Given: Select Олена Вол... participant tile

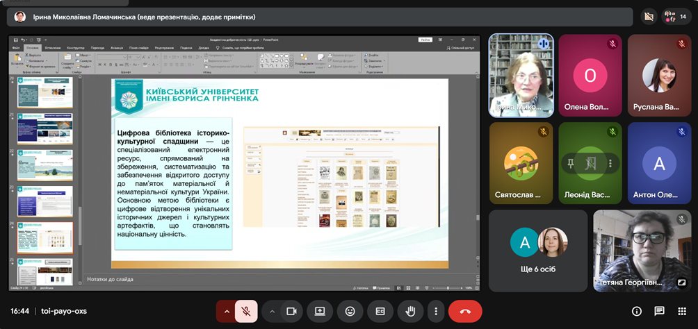Looking at the screenshot, I should (590, 76).
